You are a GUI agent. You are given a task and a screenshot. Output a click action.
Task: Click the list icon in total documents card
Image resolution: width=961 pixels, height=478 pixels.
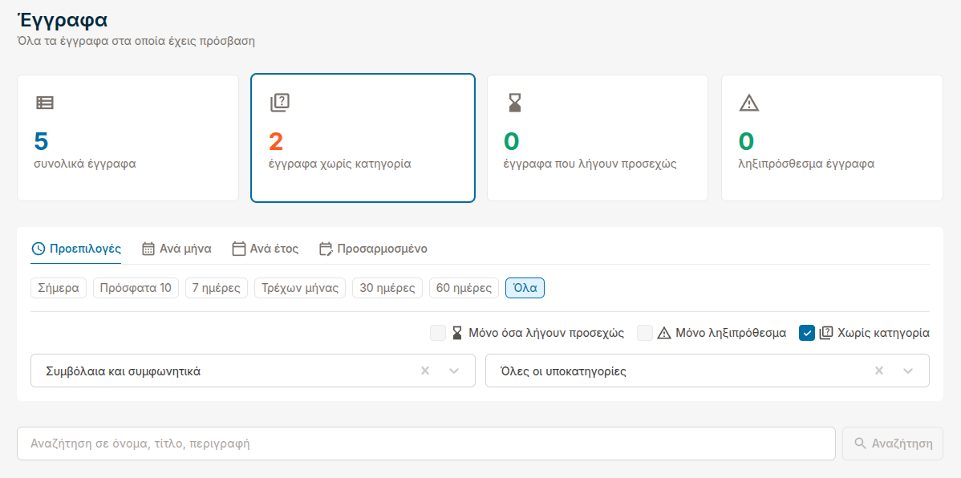(x=45, y=103)
